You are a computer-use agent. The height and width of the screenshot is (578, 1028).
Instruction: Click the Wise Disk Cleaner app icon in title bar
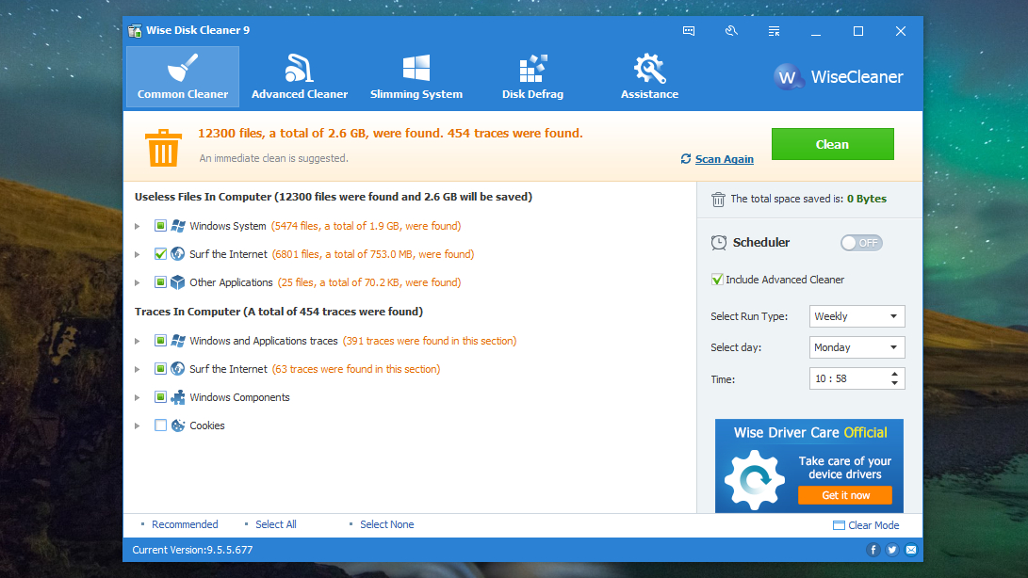(135, 30)
